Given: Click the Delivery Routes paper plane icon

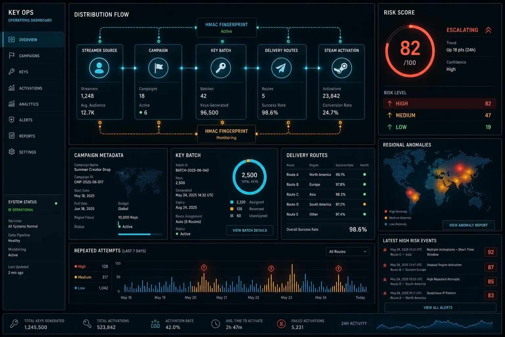Looking at the screenshot, I should coord(281,68).
